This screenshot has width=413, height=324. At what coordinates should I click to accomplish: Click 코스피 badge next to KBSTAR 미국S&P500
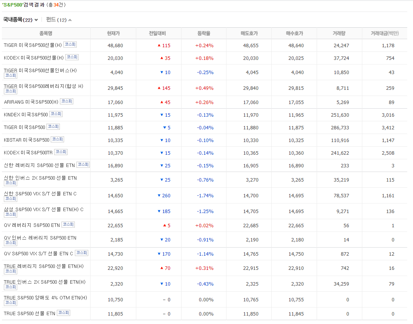58,139
